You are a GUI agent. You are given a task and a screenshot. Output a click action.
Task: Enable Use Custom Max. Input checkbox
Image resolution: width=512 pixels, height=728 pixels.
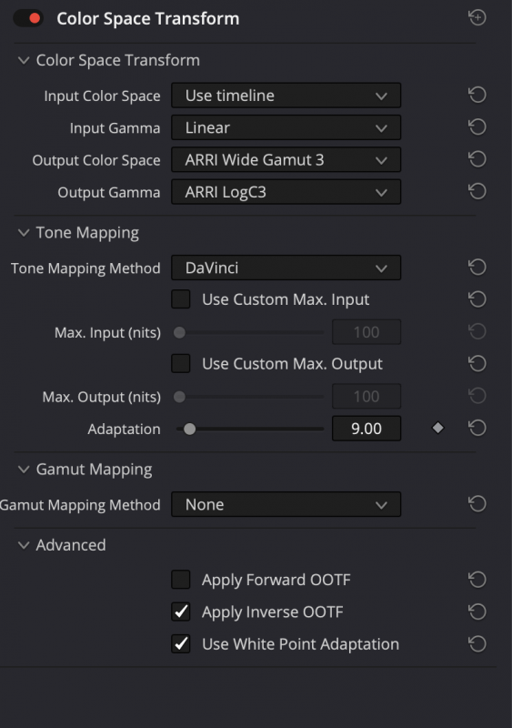click(x=181, y=299)
